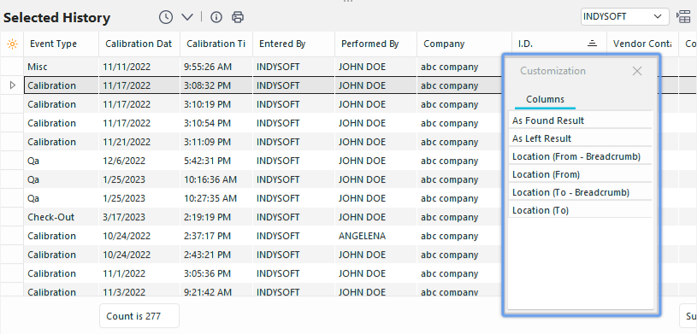Open the INDYSOFT layout dropdown

(624, 17)
